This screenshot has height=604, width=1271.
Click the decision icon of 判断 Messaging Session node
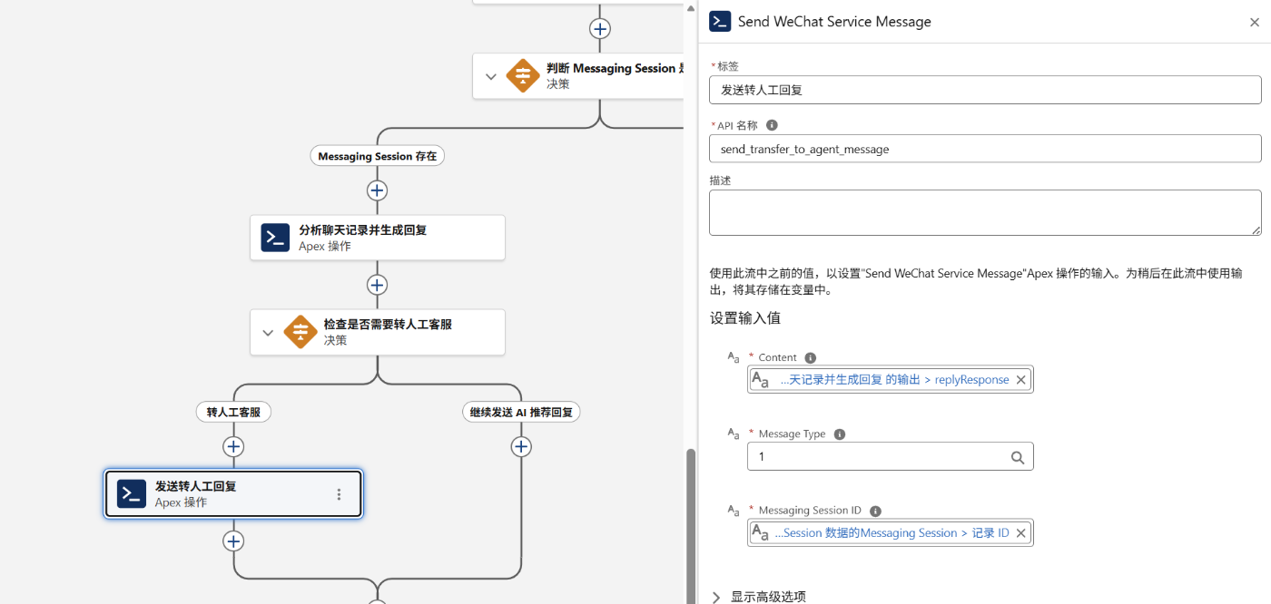[523, 75]
